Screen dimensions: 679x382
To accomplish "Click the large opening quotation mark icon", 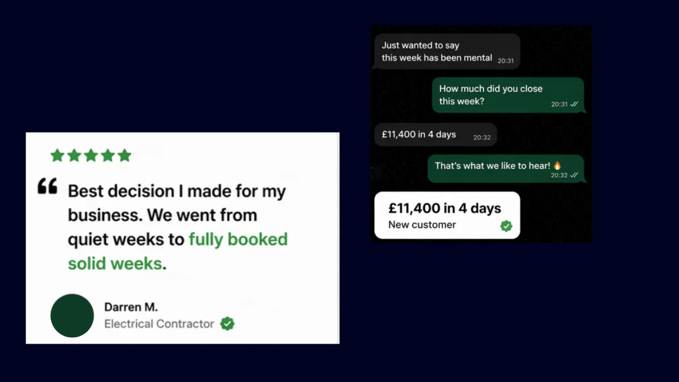I will pyautogui.click(x=48, y=186).
